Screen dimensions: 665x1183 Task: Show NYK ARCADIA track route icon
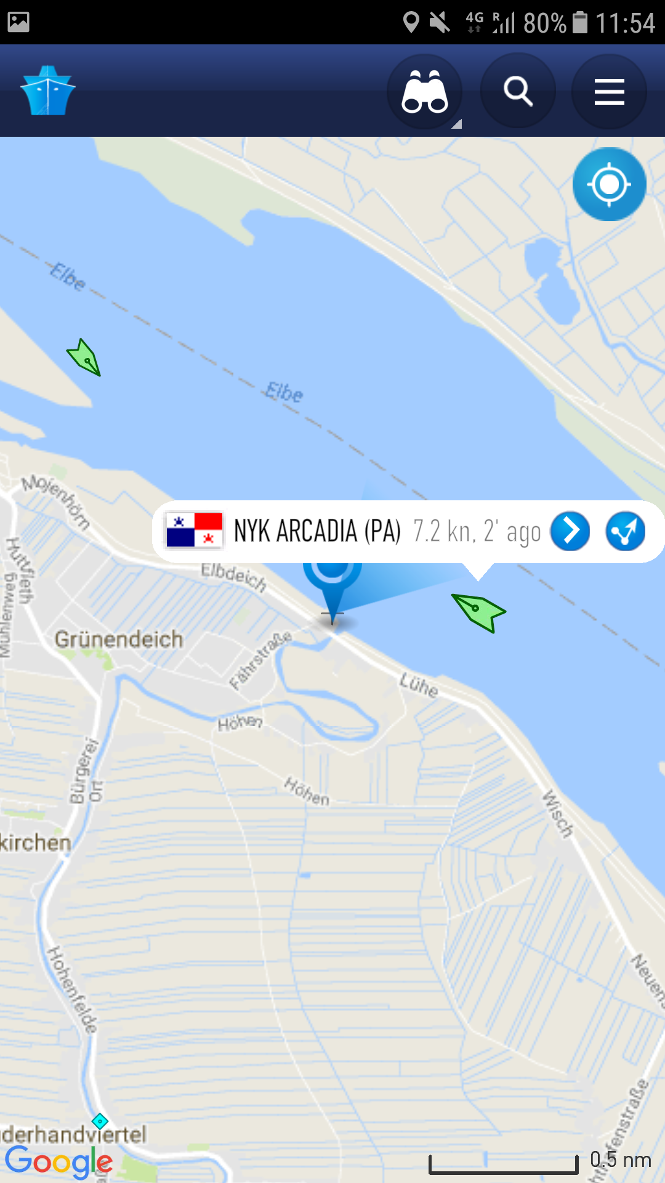(x=626, y=531)
